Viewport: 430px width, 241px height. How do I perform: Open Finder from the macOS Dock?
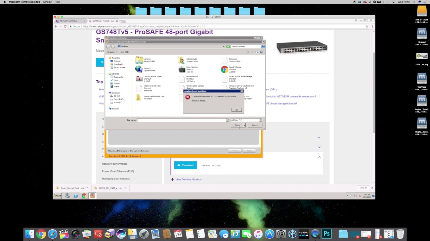[x=30, y=234]
